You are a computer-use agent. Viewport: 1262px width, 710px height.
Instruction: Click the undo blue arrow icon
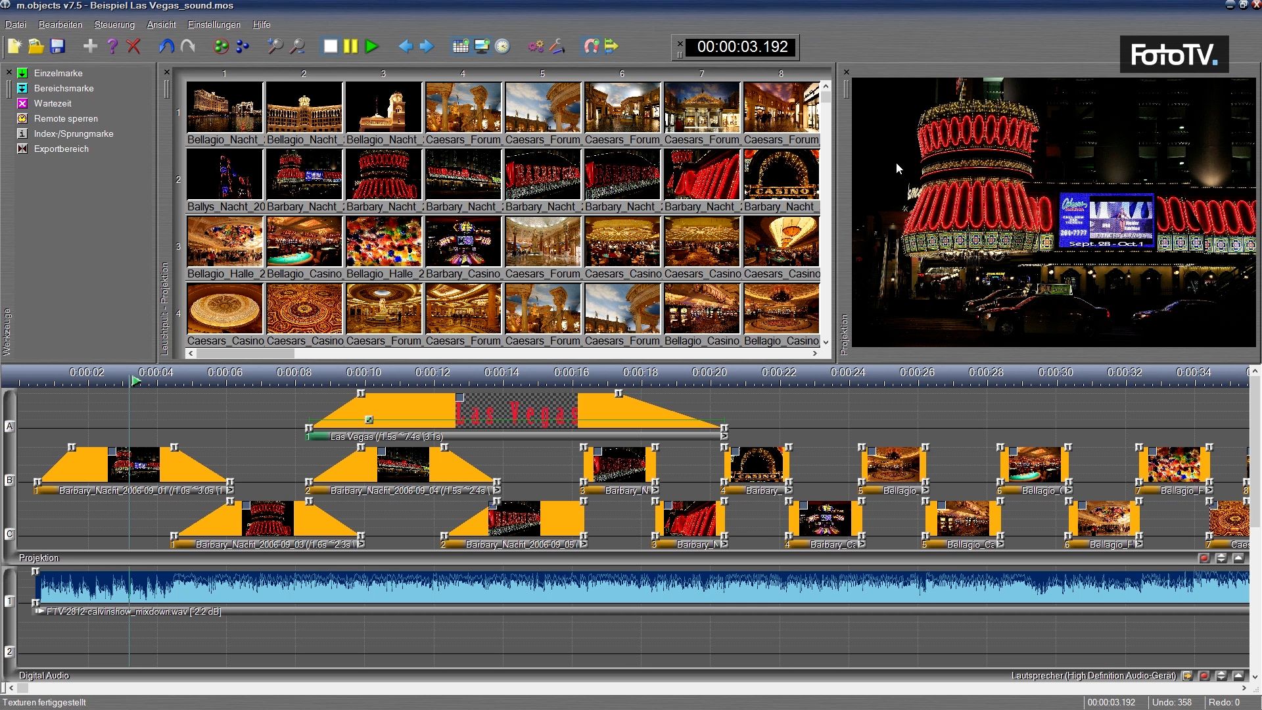pos(166,46)
